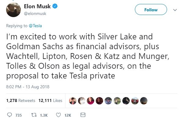Click the @elonmusk handle
Image resolution: width=182 pixels, height=120 pixels.
click(x=35, y=13)
